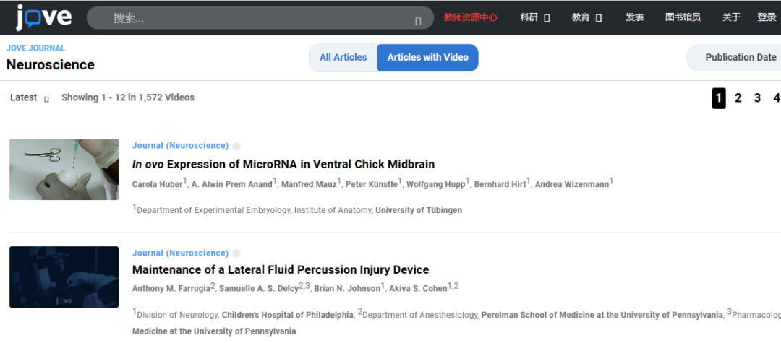This screenshot has width=781, height=343.
Task: Go to page 3 of results
Action: click(757, 98)
